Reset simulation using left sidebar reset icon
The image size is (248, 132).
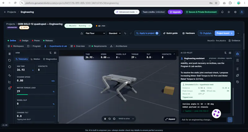click(10, 60)
